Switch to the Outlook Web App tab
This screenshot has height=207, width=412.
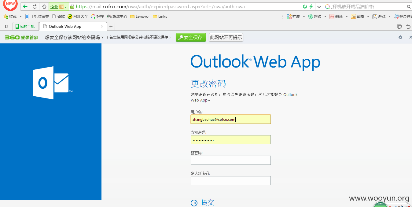tap(73, 26)
